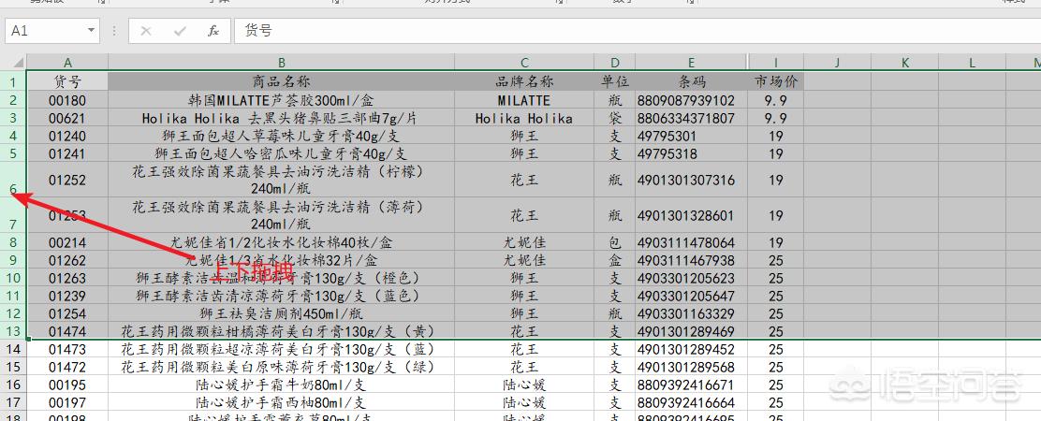Click the formula bar containing 货号
1041x421 pixels.
[x=638, y=31]
